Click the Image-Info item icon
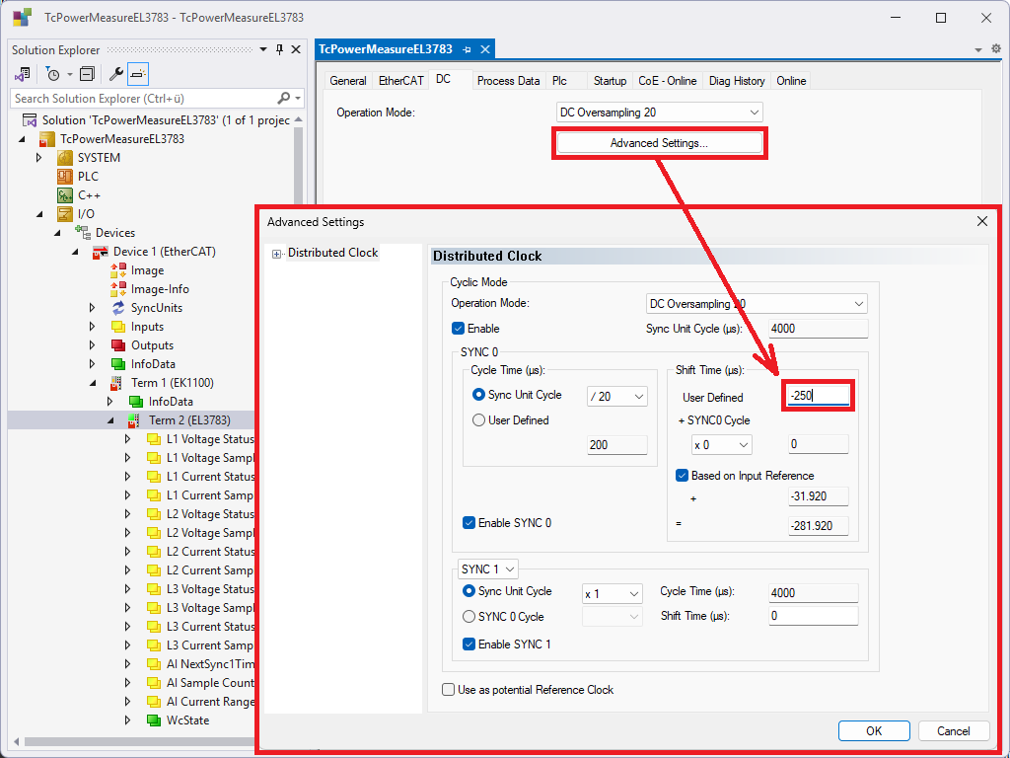 point(118,289)
